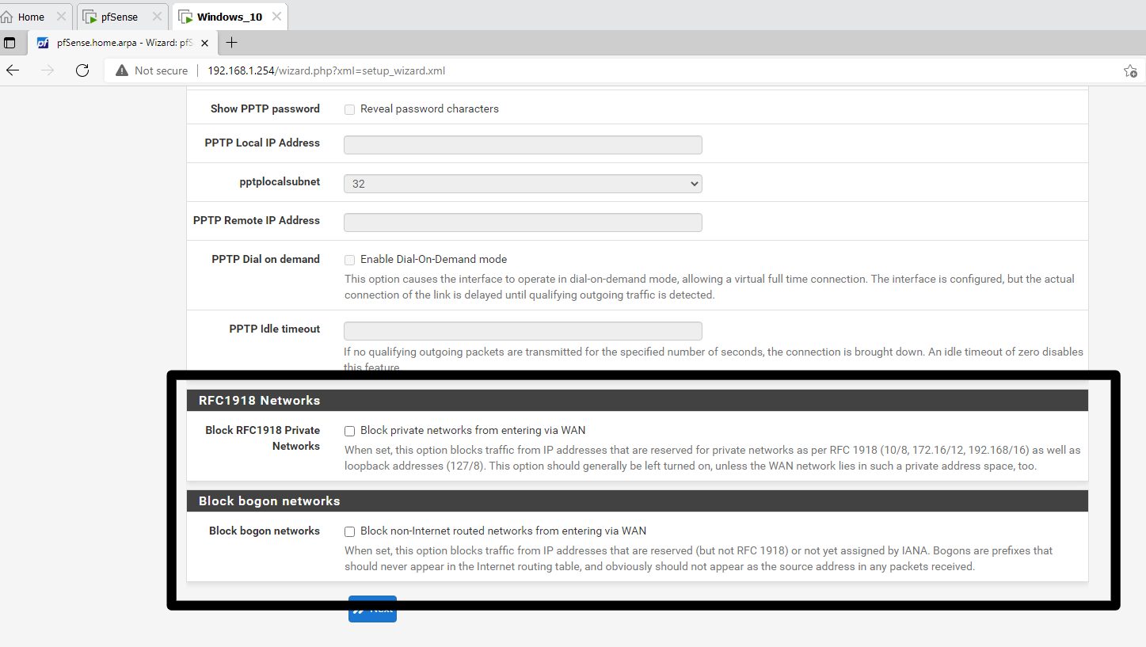Click the browser forward arrow
The image size is (1146, 647).
click(x=48, y=70)
